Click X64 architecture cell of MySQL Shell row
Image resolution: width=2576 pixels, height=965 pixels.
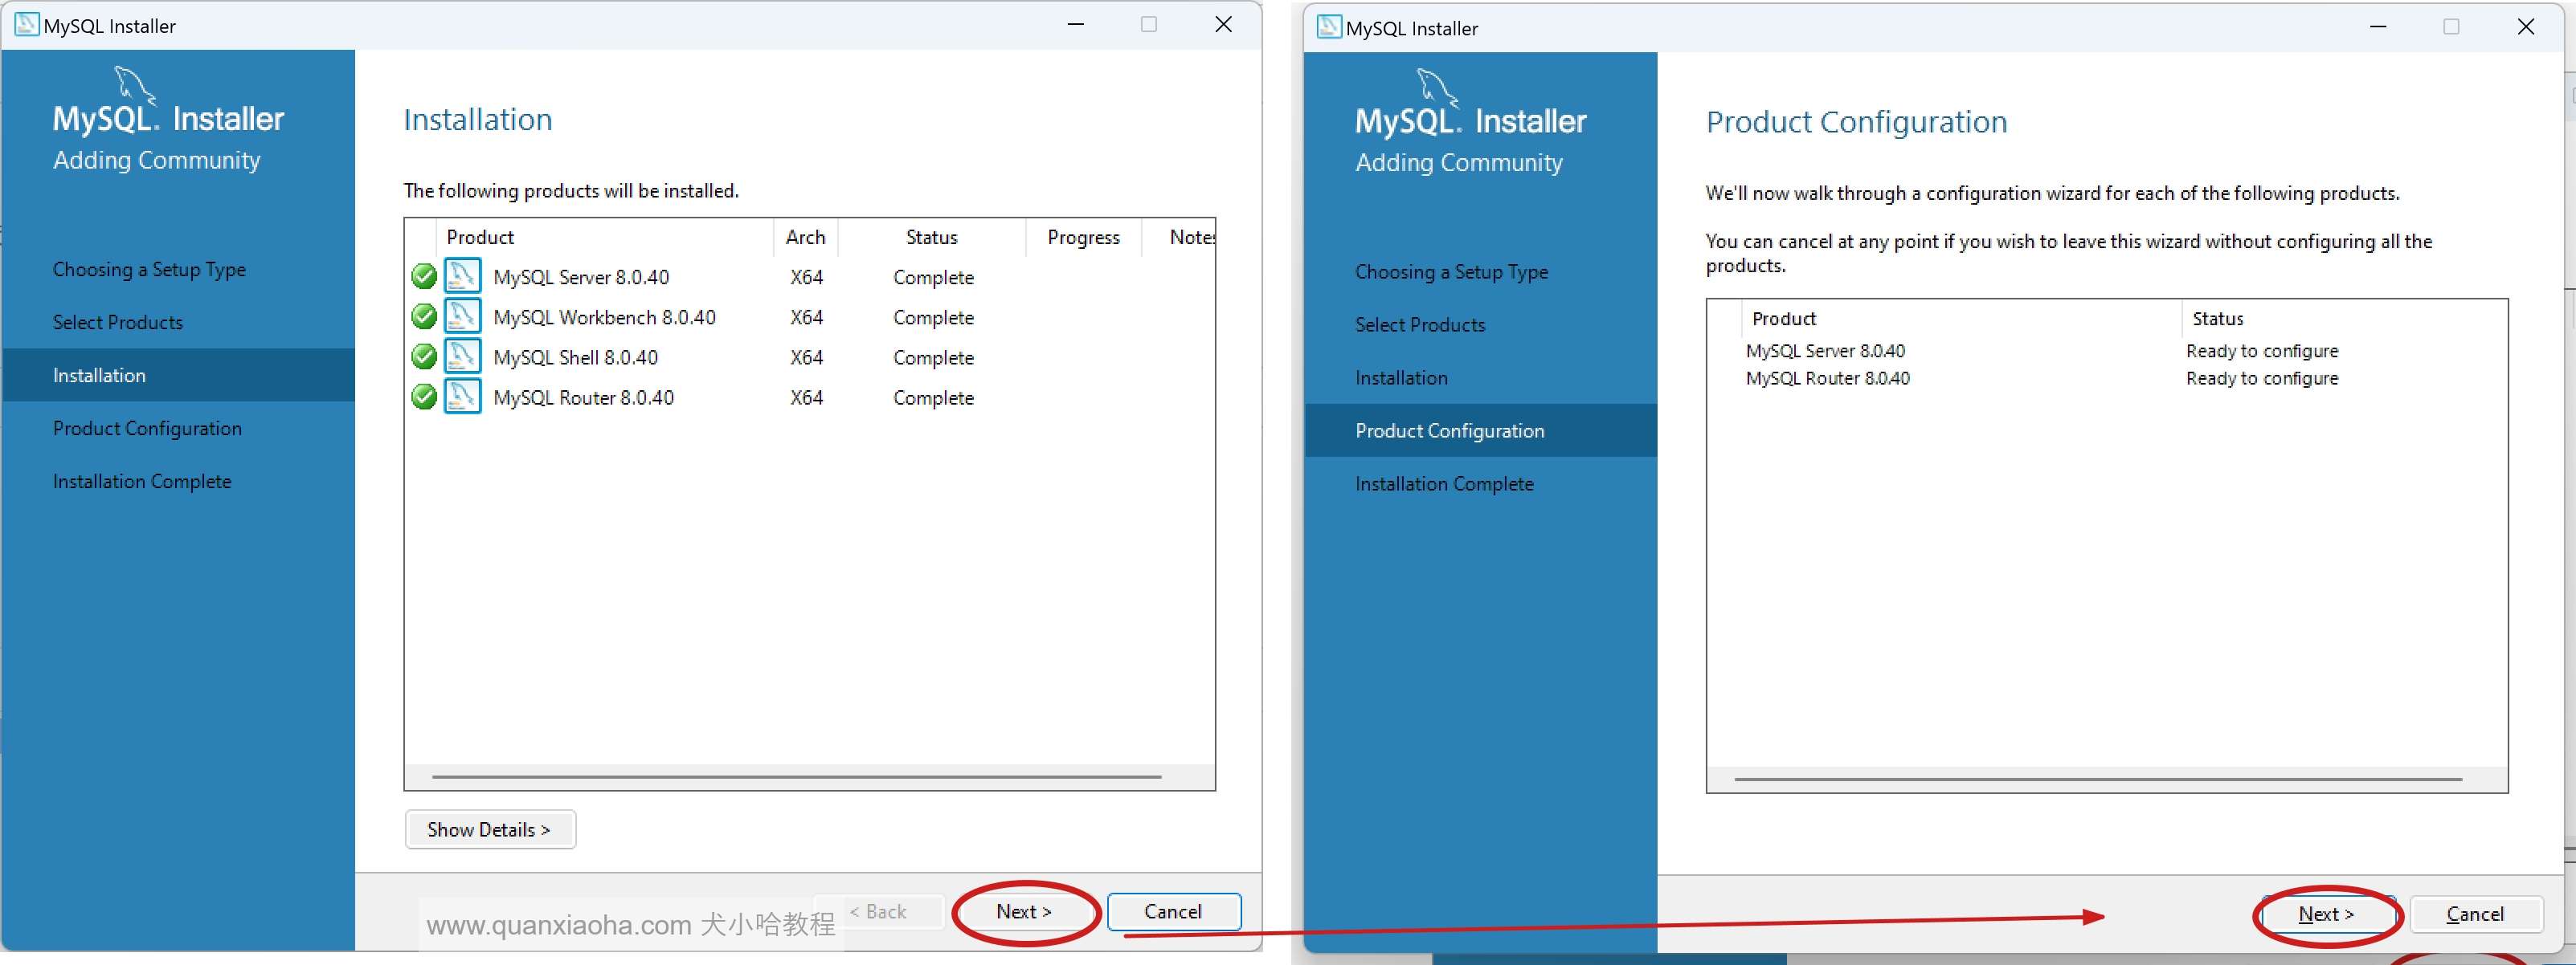point(806,356)
